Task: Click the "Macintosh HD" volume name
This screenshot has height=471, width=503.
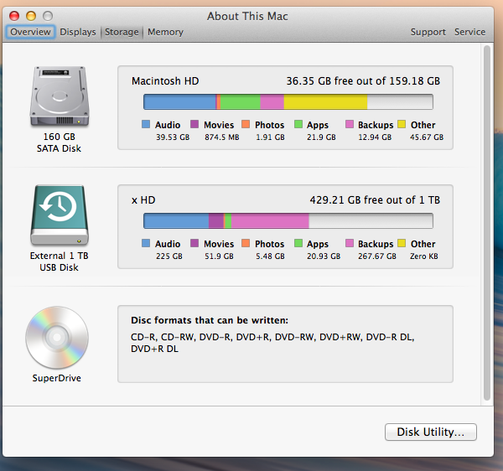Action: pos(165,80)
